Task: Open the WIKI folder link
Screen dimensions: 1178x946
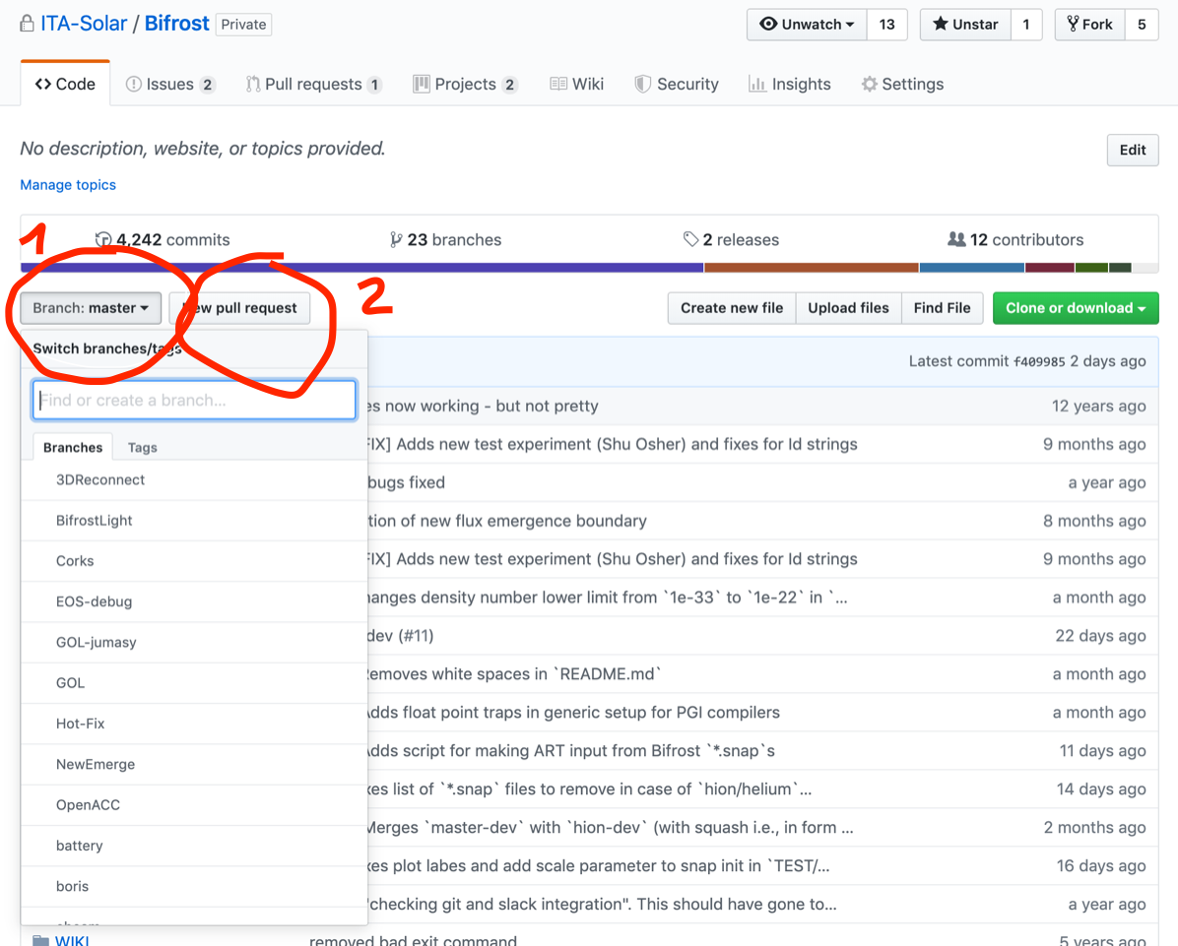Action: 72,941
